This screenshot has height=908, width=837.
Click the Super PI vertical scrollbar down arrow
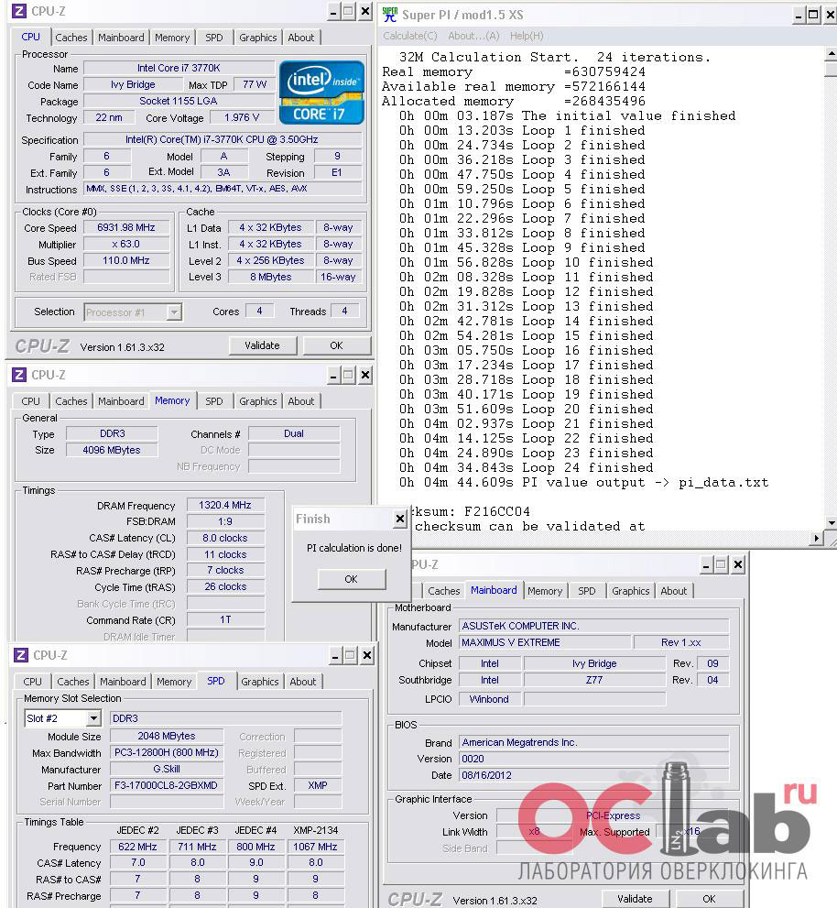(x=832, y=522)
